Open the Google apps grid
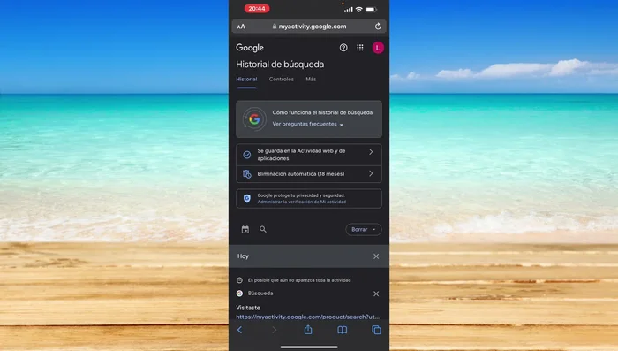The height and width of the screenshot is (351, 618). pyautogui.click(x=360, y=48)
